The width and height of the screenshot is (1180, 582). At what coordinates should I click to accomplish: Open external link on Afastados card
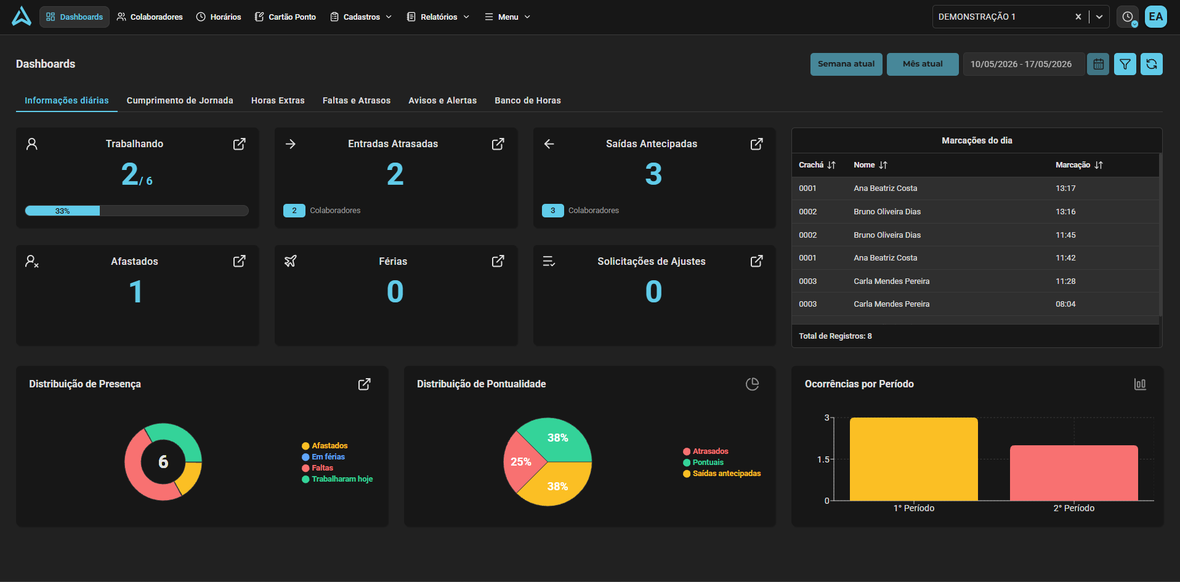point(240,261)
